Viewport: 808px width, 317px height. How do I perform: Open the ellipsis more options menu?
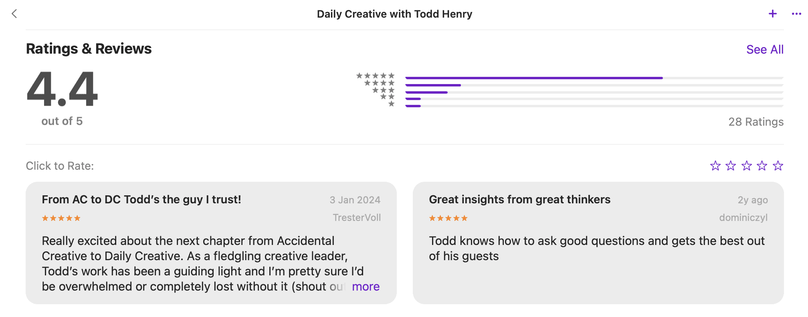[x=796, y=14]
